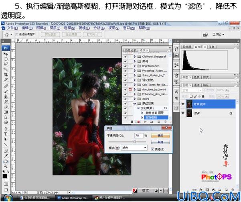Click the stop recording button in Actions panel
Viewport: 241px width, 202px height.
click(132, 122)
